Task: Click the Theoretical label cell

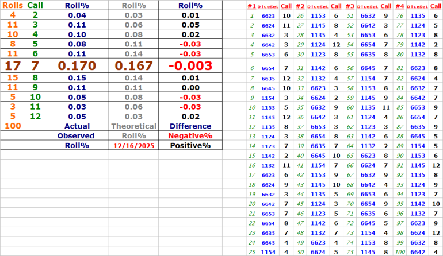Action: (x=133, y=126)
